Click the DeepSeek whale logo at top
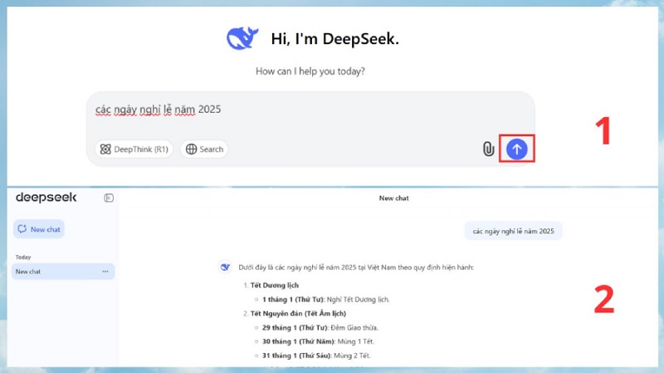This screenshot has height=373, width=664. pos(242,38)
